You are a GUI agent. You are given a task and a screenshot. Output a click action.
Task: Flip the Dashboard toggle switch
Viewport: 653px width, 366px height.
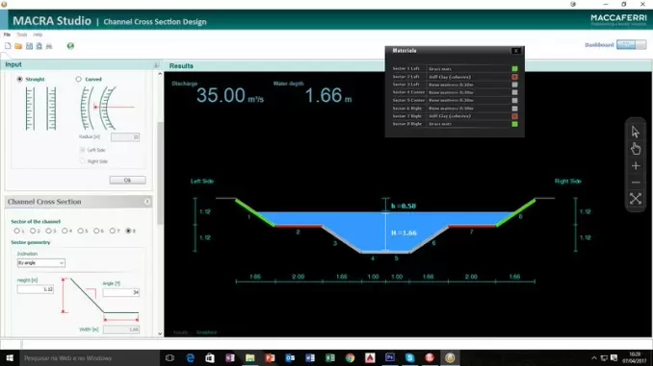(x=632, y=44)
